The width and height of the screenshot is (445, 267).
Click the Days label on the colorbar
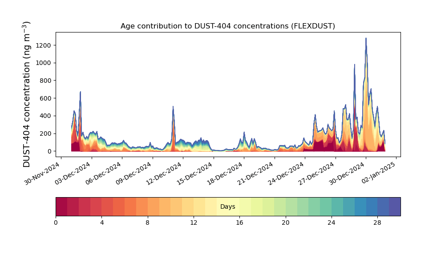click(x=227, y=206)
